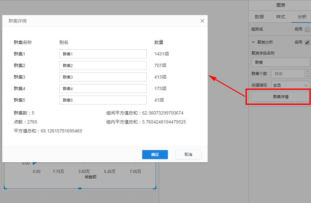This screenshot has height=203, width=311.
Task: Click the 群集5 alias field
Action: click(103, 100)
